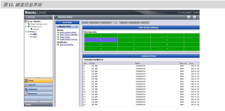Collapse the Member EQLA activities section
This screenshot has width=225, height=111.
click(77, 27)
